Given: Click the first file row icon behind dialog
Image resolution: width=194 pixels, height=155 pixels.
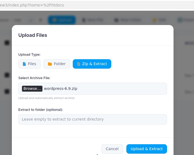Looking at the screenshot, I should (x=7, y=43).
